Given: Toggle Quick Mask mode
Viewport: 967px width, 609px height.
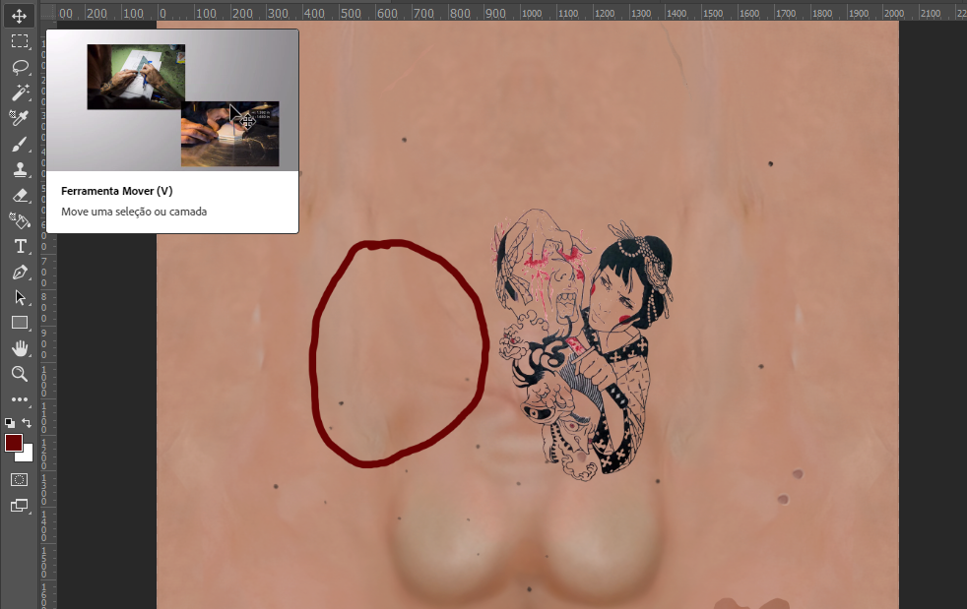Looking at the screenshot, I should tap(20, 479).
